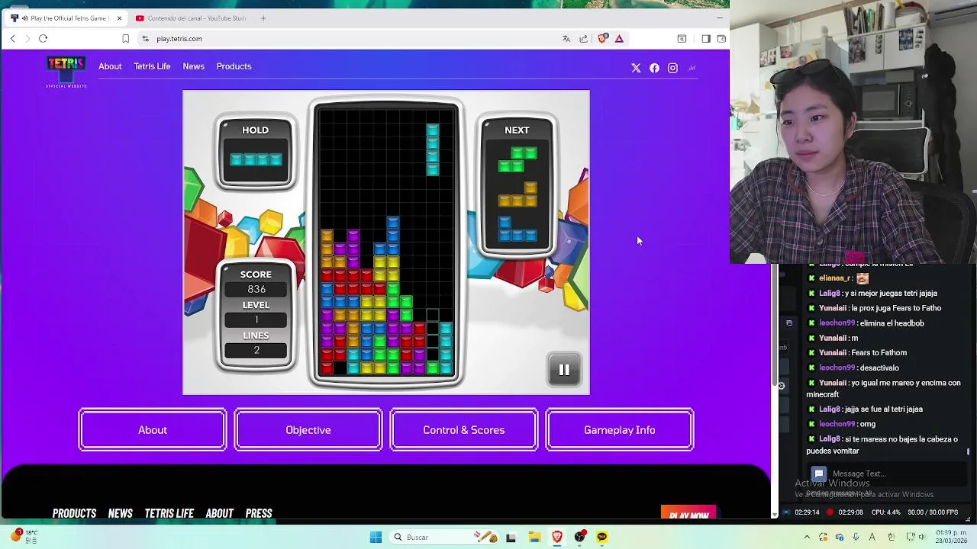Viewport: 977px width, 549px height.
Task: Click the share page icon
Action: (584, 38)
